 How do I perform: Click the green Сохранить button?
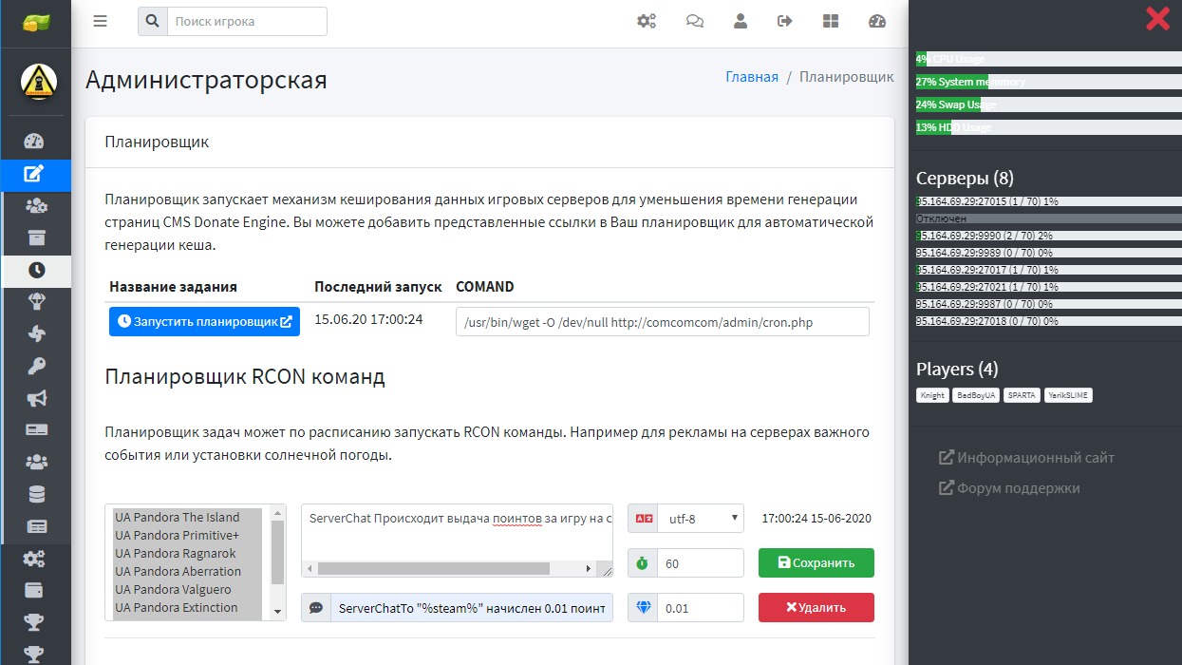816,562
